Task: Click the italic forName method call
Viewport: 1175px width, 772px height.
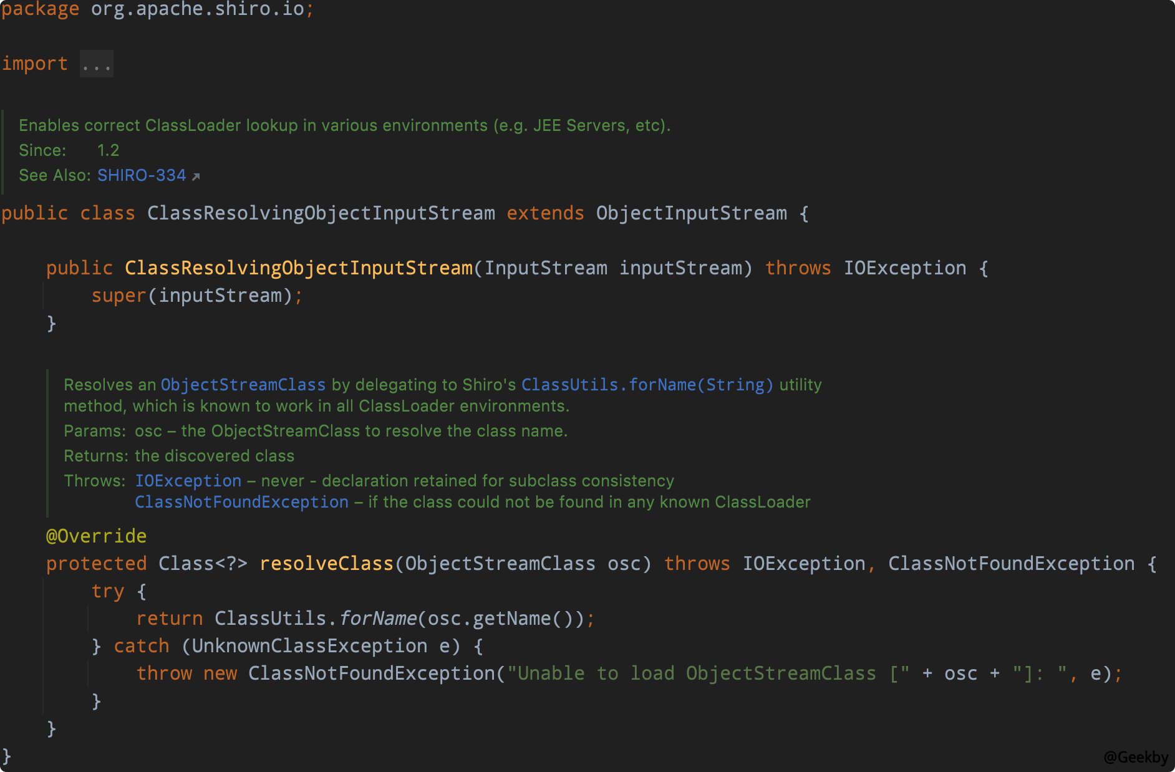Action: point(377,618)
